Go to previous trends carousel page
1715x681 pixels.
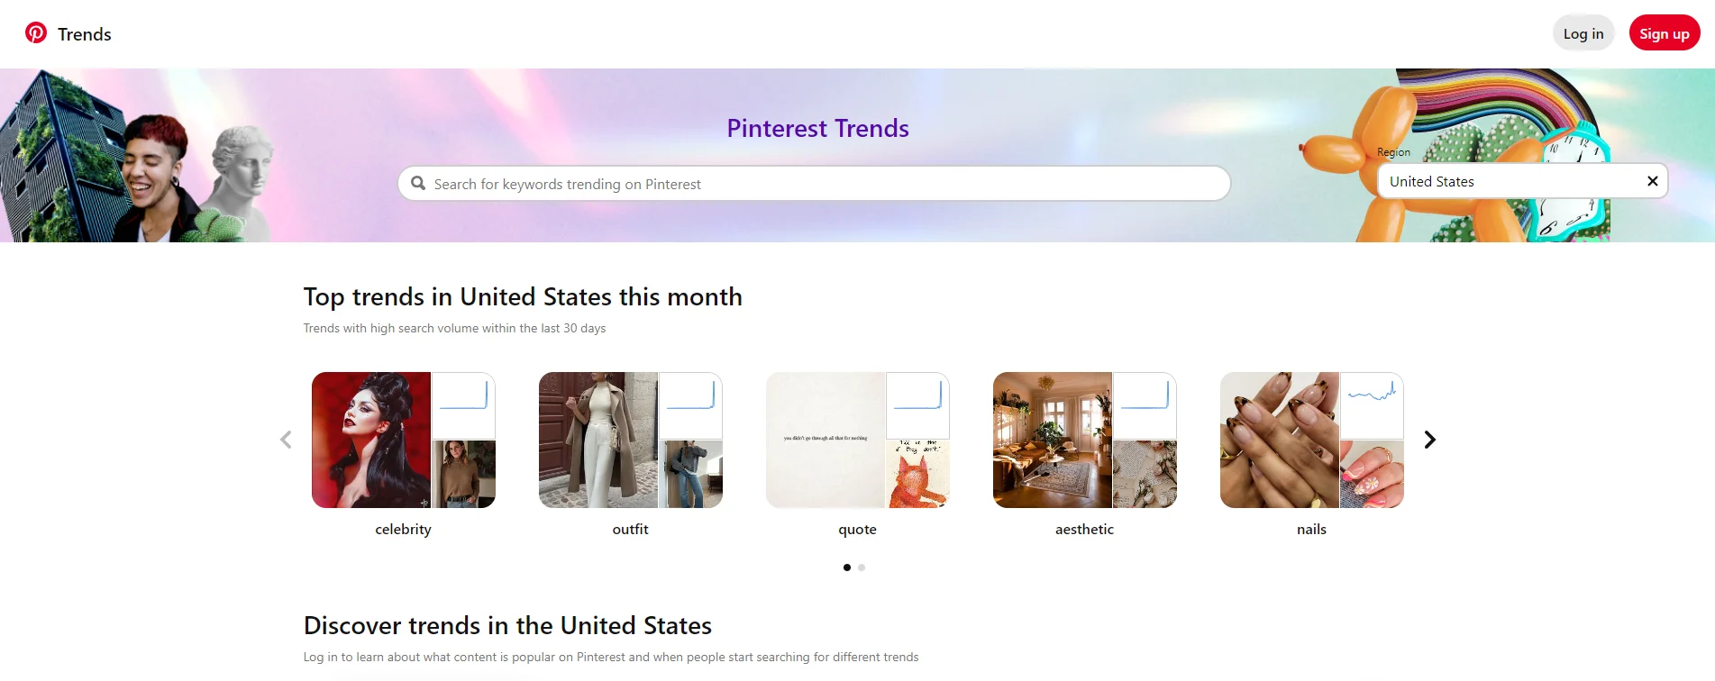coord(286,440)
